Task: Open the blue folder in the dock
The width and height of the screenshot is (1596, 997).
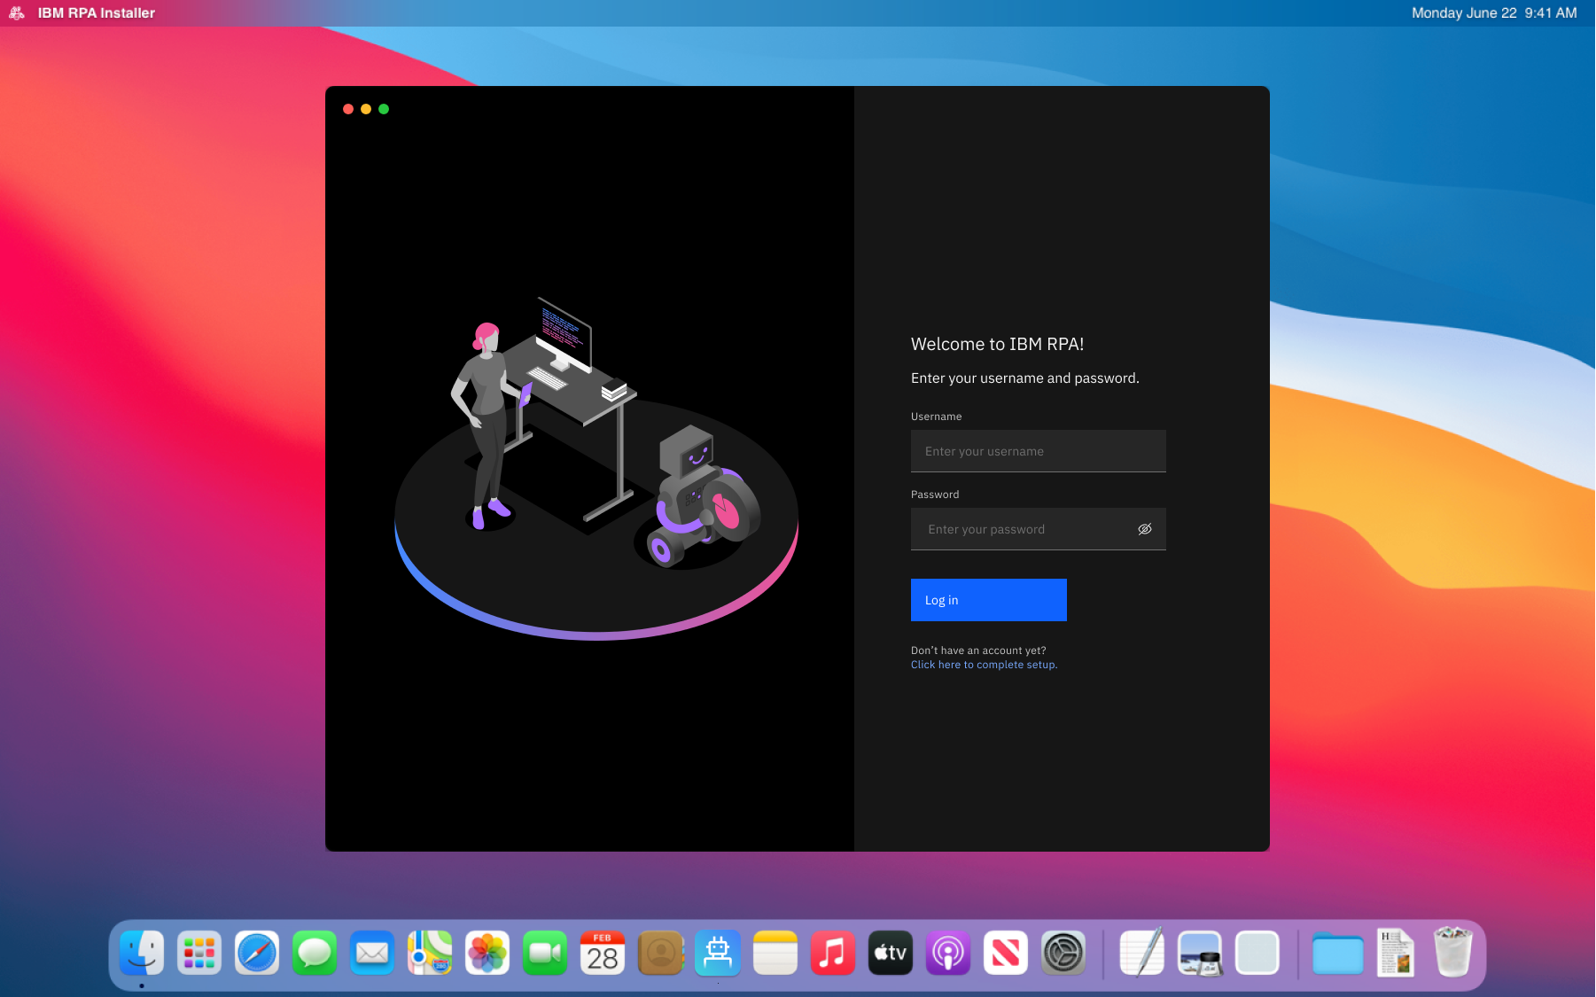Action: (x=1338, y=954)
